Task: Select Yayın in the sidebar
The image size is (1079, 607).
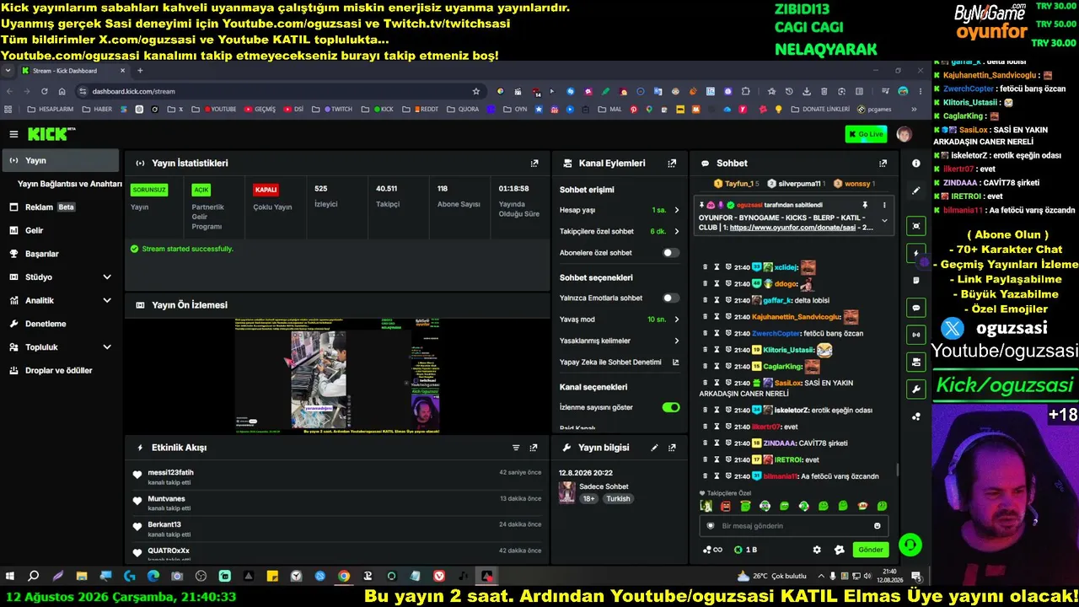Action: point(59,160)
